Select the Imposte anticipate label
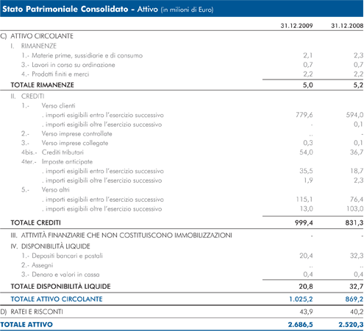The width and height of the screenshot is (364, 333). (x=67, y=161)
